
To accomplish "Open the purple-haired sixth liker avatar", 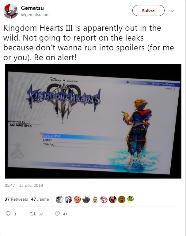I will [x=104, y=199].
